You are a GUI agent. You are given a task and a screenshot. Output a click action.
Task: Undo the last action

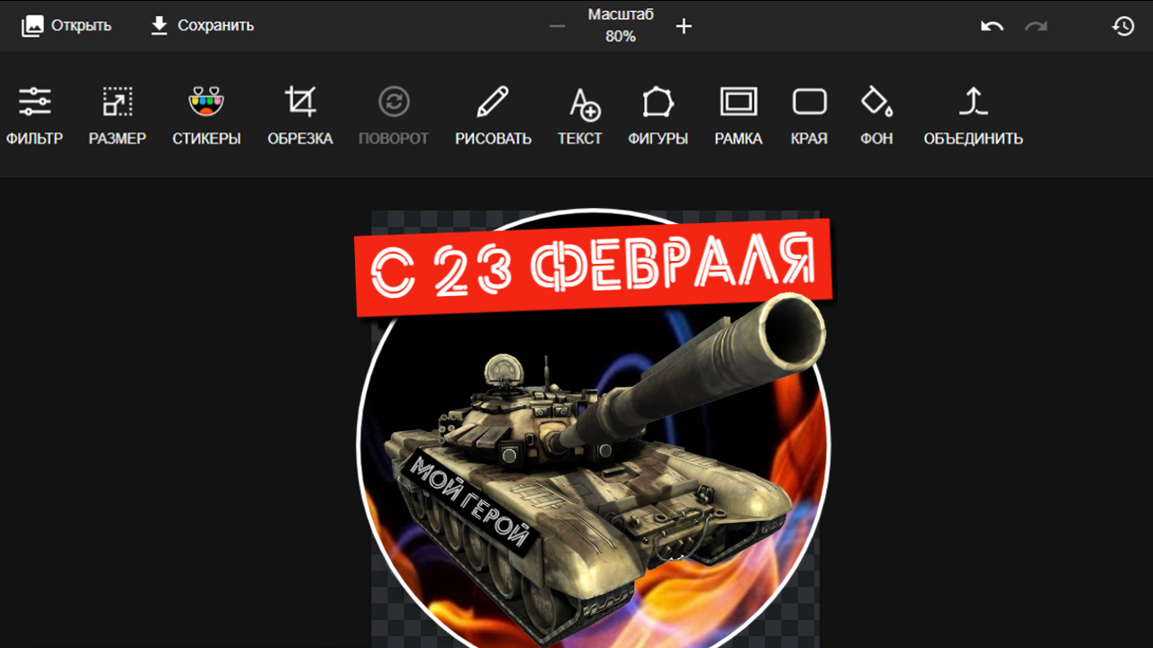991,26
